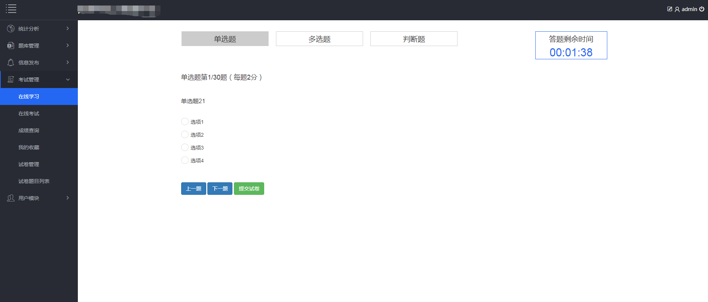This screenshot has width=708, height=302.
Task: Click the 题库管理 menu label
Action: [x=29, y=46]
